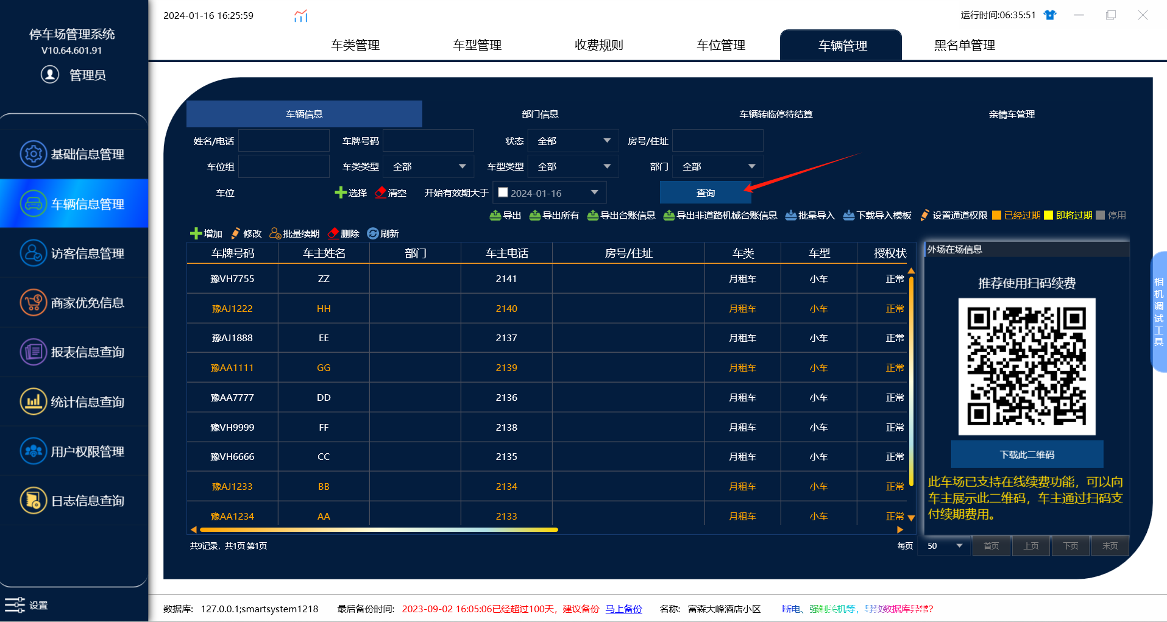
Task: Click 导出所有 export icon
Action: click(535, 215)
